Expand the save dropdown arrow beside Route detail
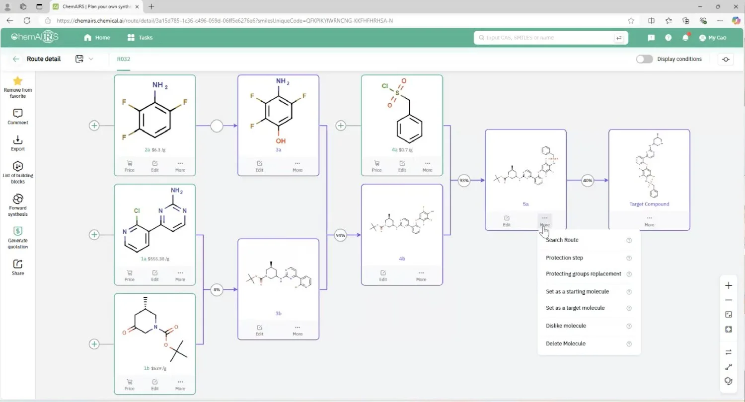 [91, 59]
